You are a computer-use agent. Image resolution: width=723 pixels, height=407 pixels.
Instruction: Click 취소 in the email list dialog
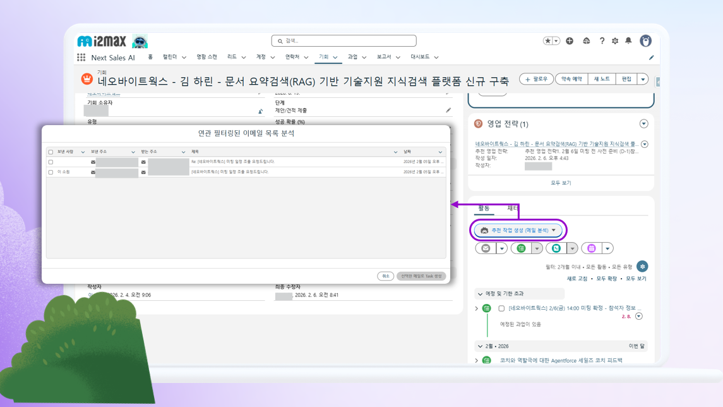[x=385, y=276]
